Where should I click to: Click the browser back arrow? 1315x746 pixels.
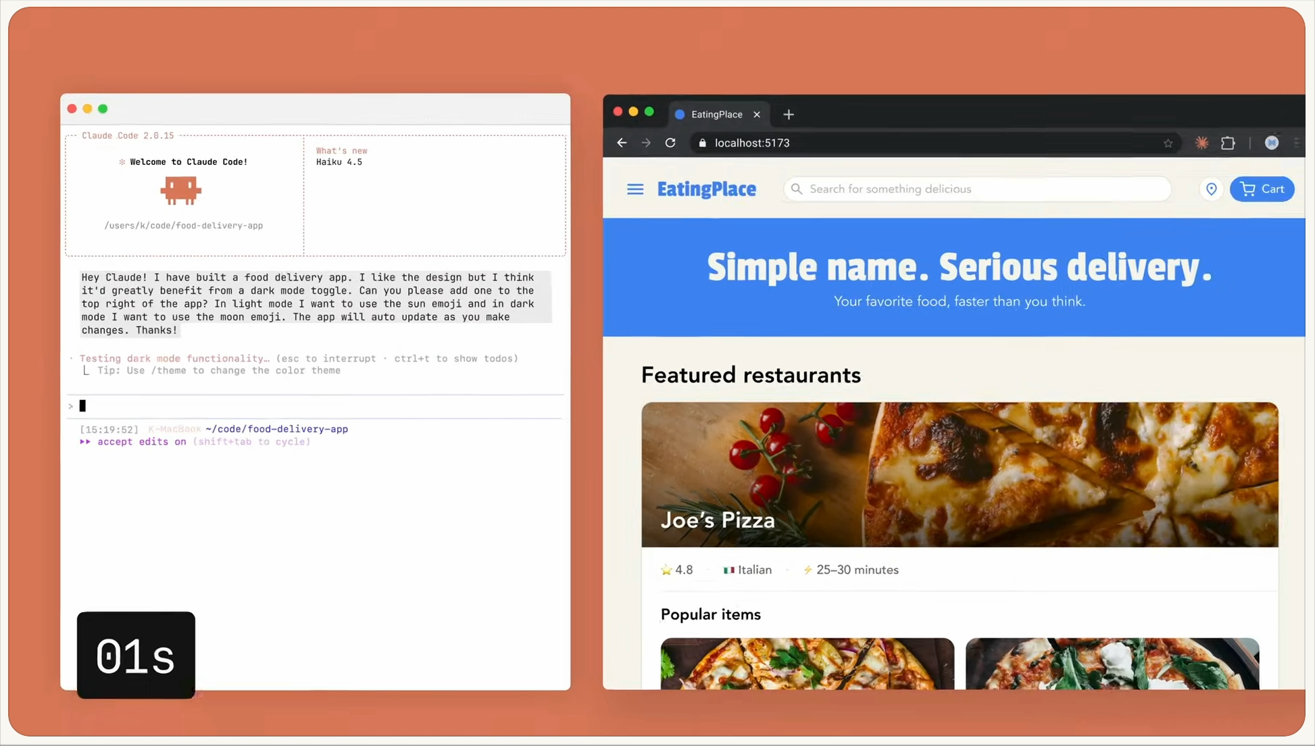click(x=622, y=143)
